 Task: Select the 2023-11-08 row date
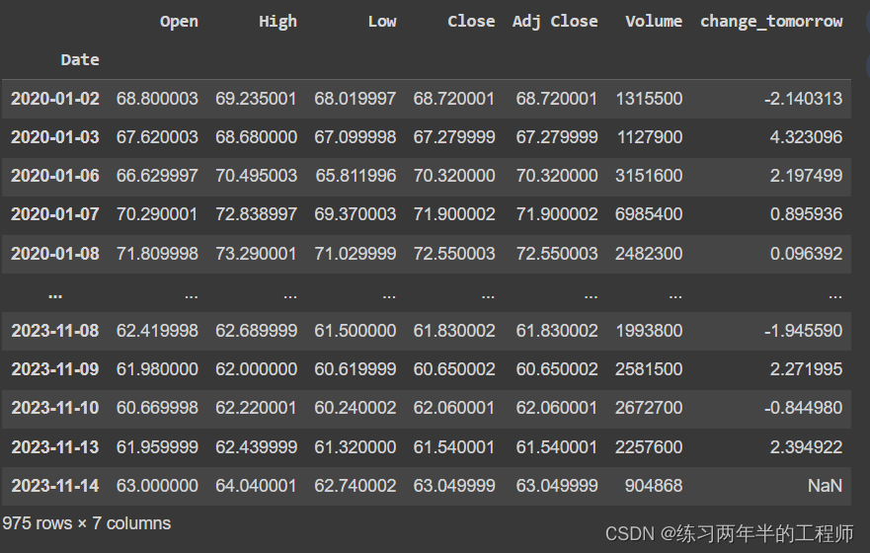coord(55,331)
